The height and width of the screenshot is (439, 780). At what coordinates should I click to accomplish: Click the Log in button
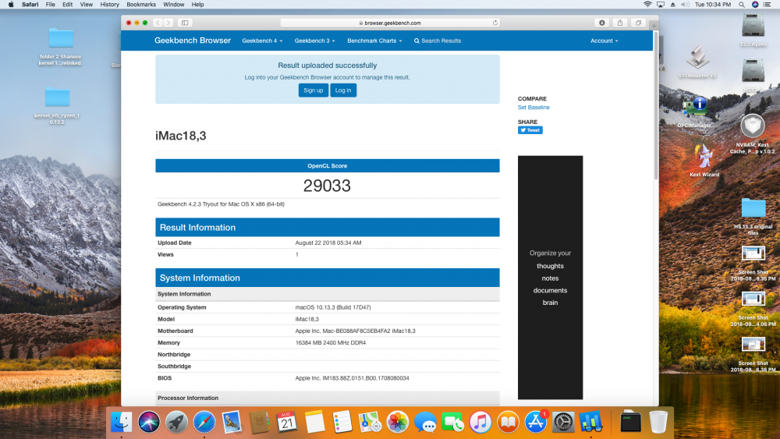click(343, 90)
